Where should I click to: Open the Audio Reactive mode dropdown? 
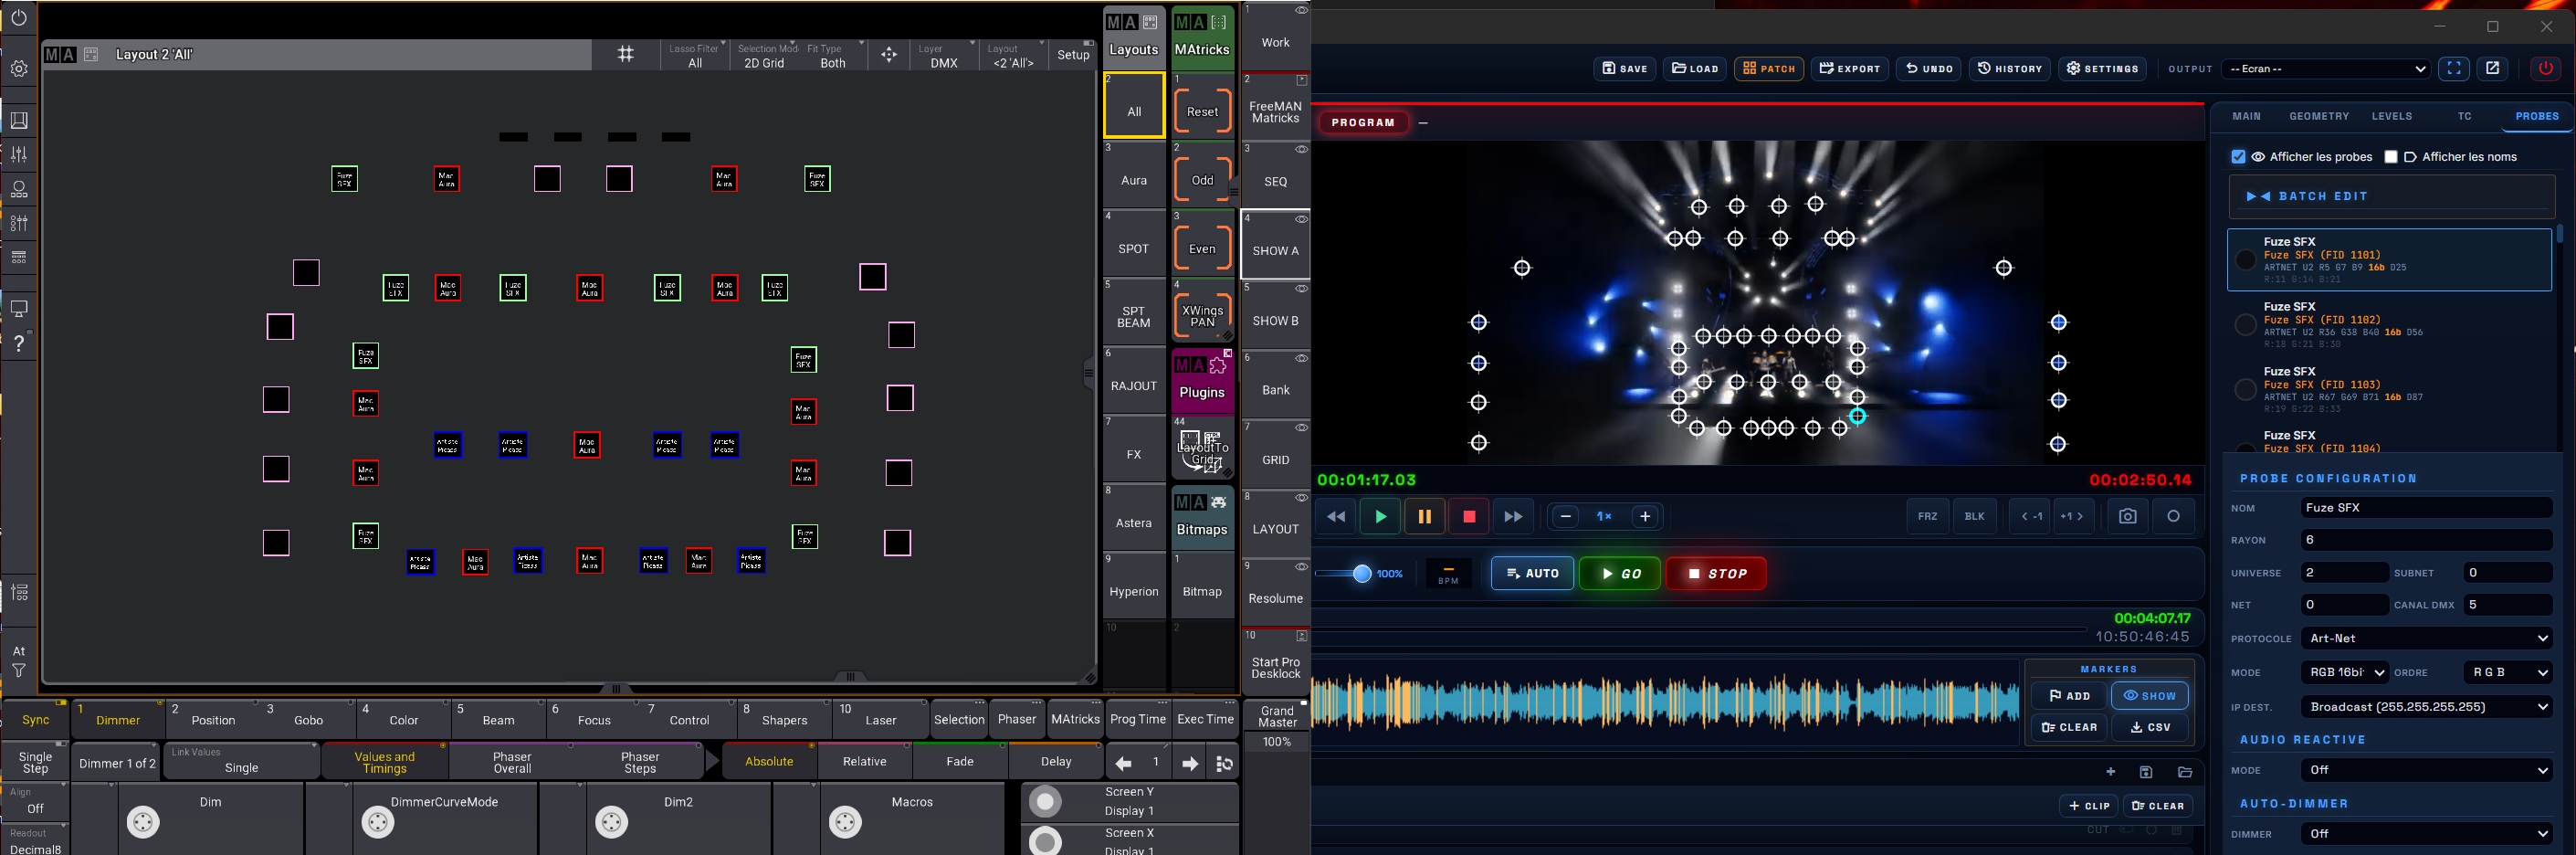coord(2426,770)
